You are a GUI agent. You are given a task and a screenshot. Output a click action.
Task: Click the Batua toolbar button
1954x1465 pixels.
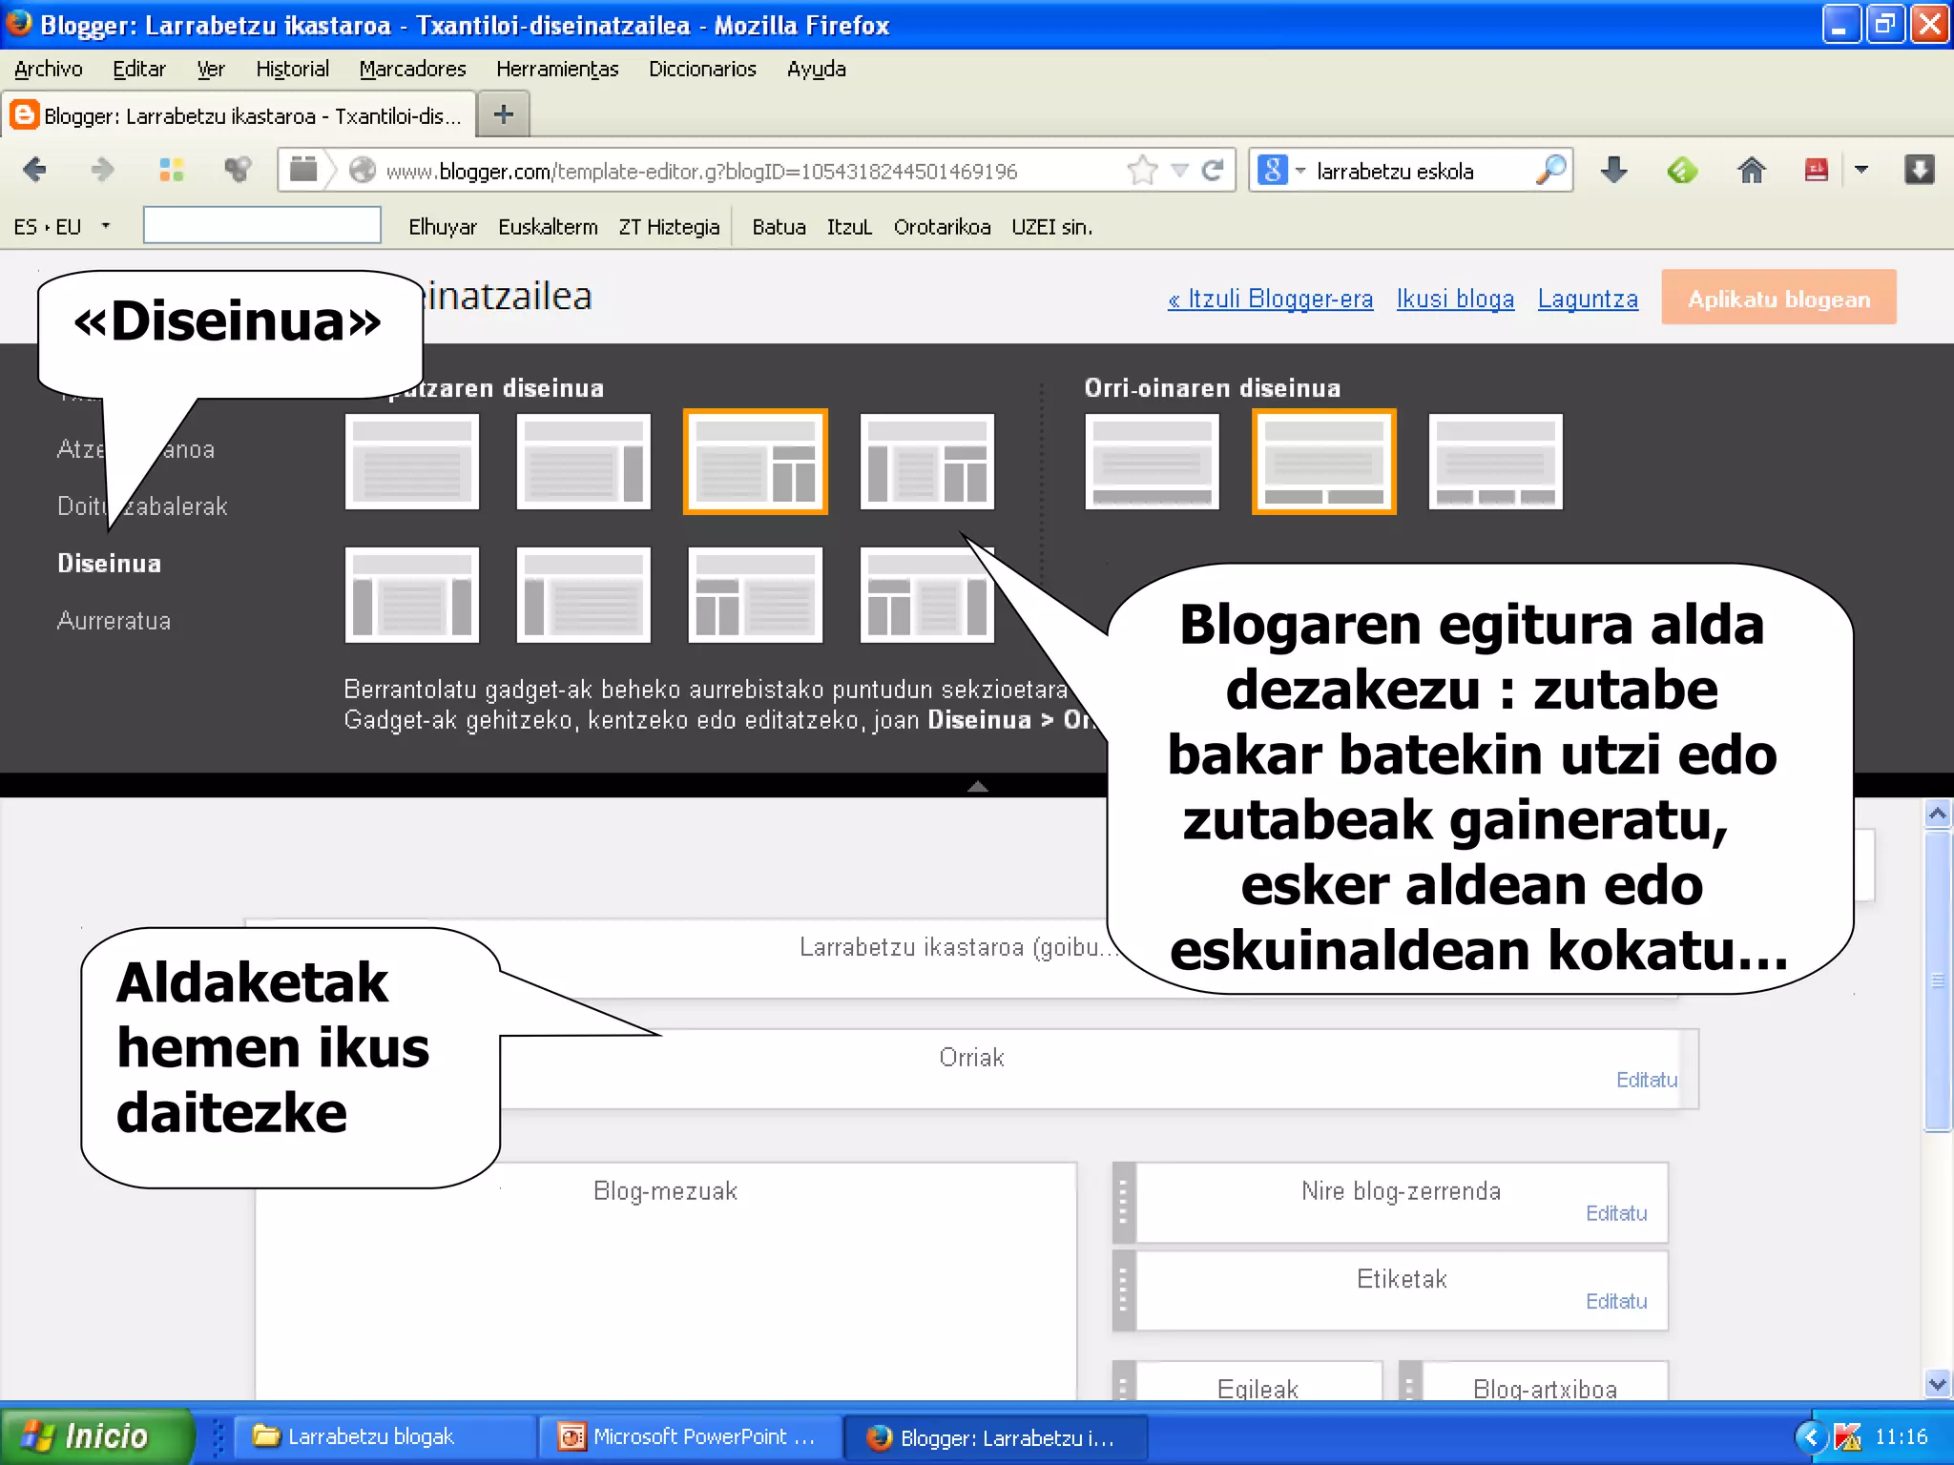click(779, 227)
